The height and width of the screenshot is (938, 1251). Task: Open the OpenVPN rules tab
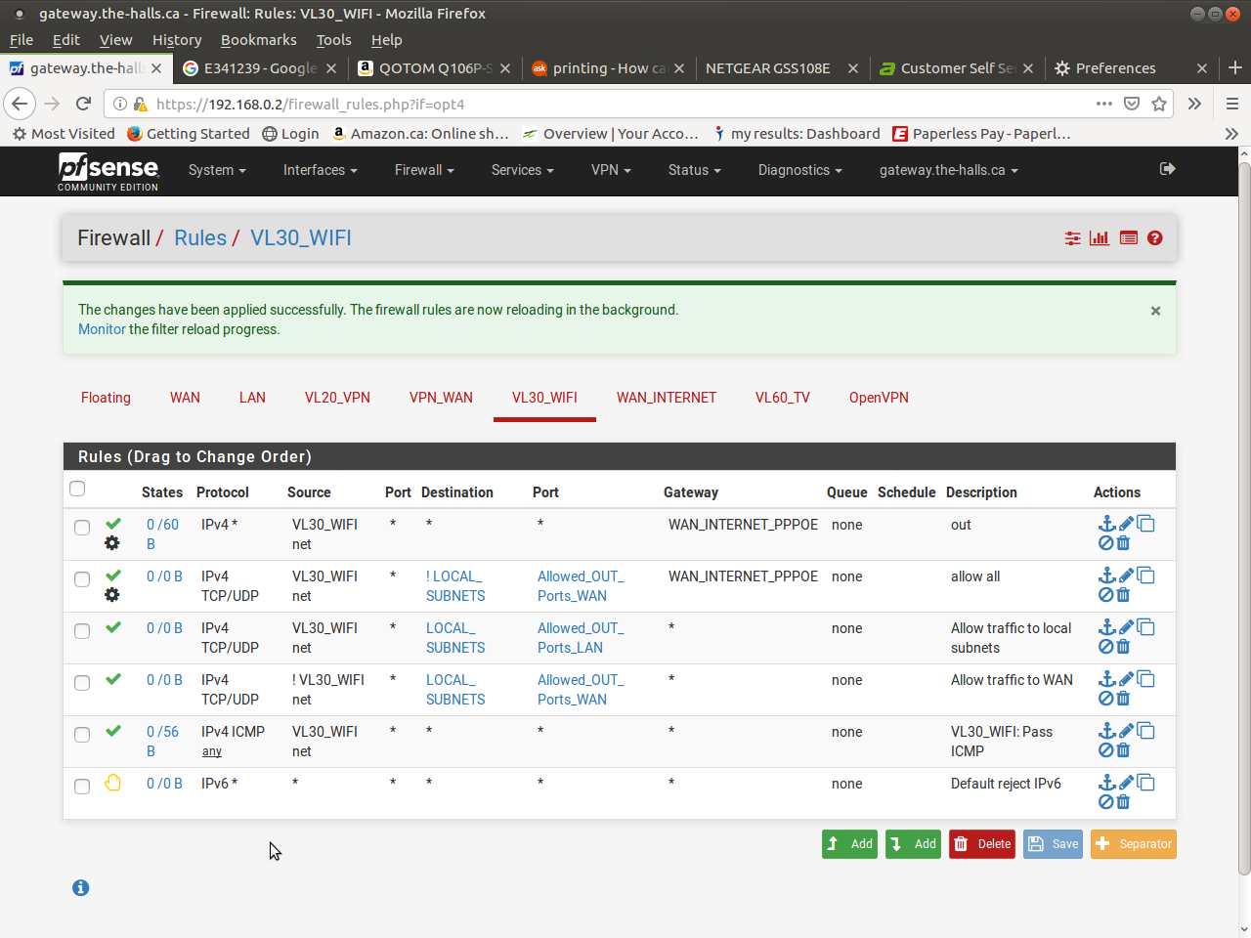[879, 398]
